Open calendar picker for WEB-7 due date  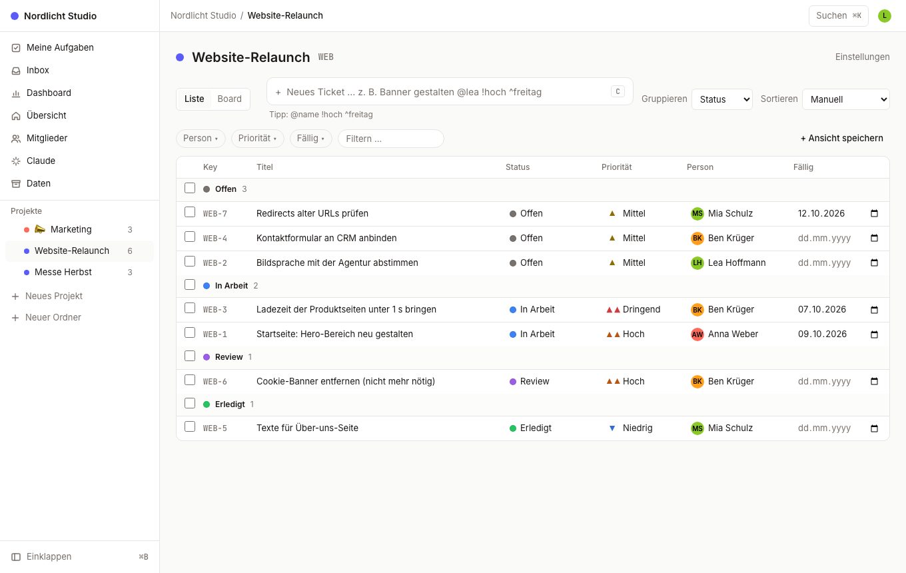[x=874, y=214]
